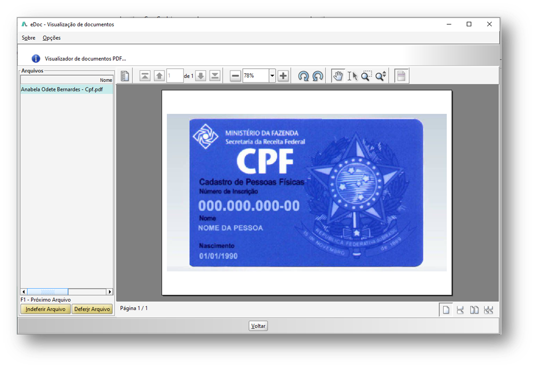Click the file list scrollbar's right arrow
Viewport: 535px width, 368px height.
click(x=109, y=292)
